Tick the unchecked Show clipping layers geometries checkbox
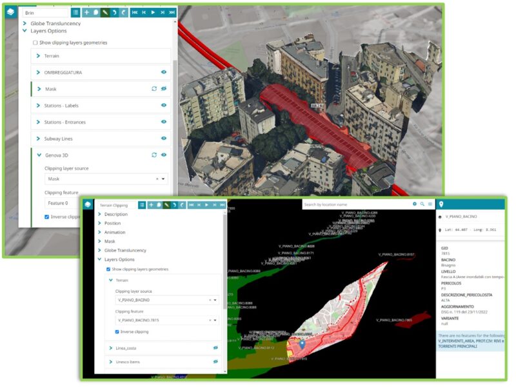The height and width of the screenshot is (387, 516). coord(35,43)
